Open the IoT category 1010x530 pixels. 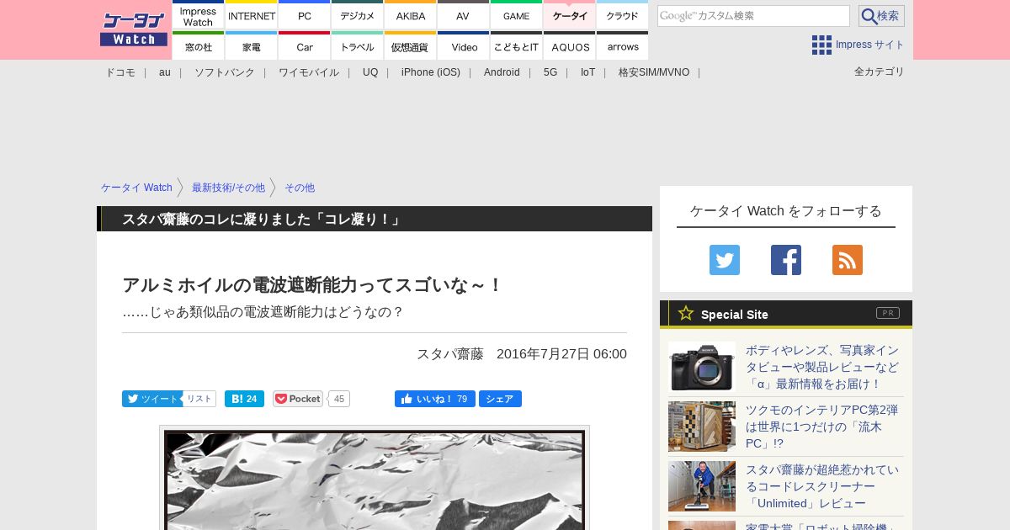click(x=587, y=72)
